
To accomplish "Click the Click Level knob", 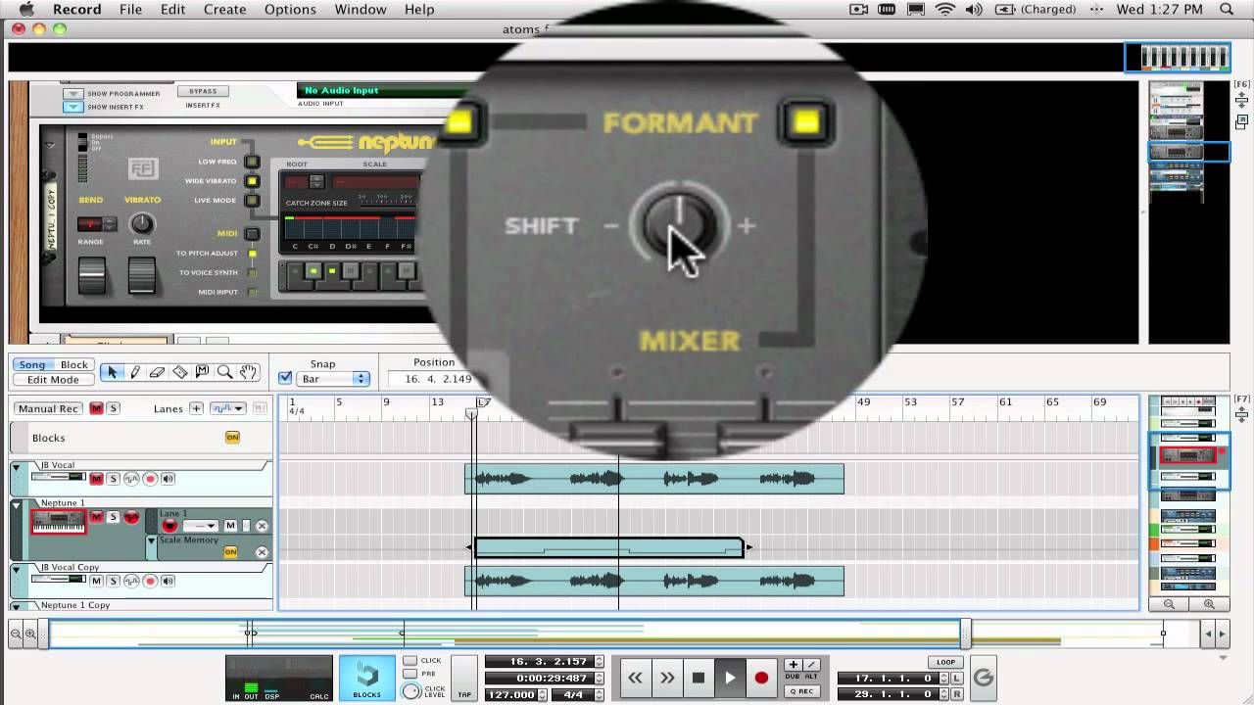I will (x=411, y=691).
